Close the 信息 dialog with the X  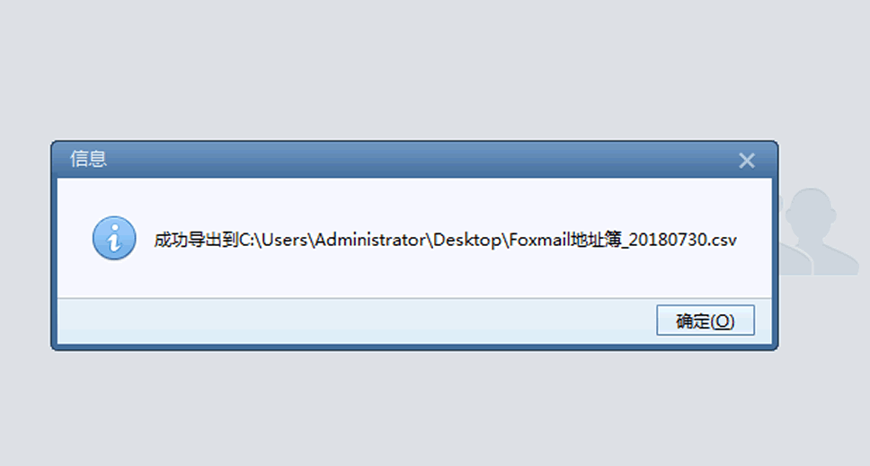coord(746,161)
